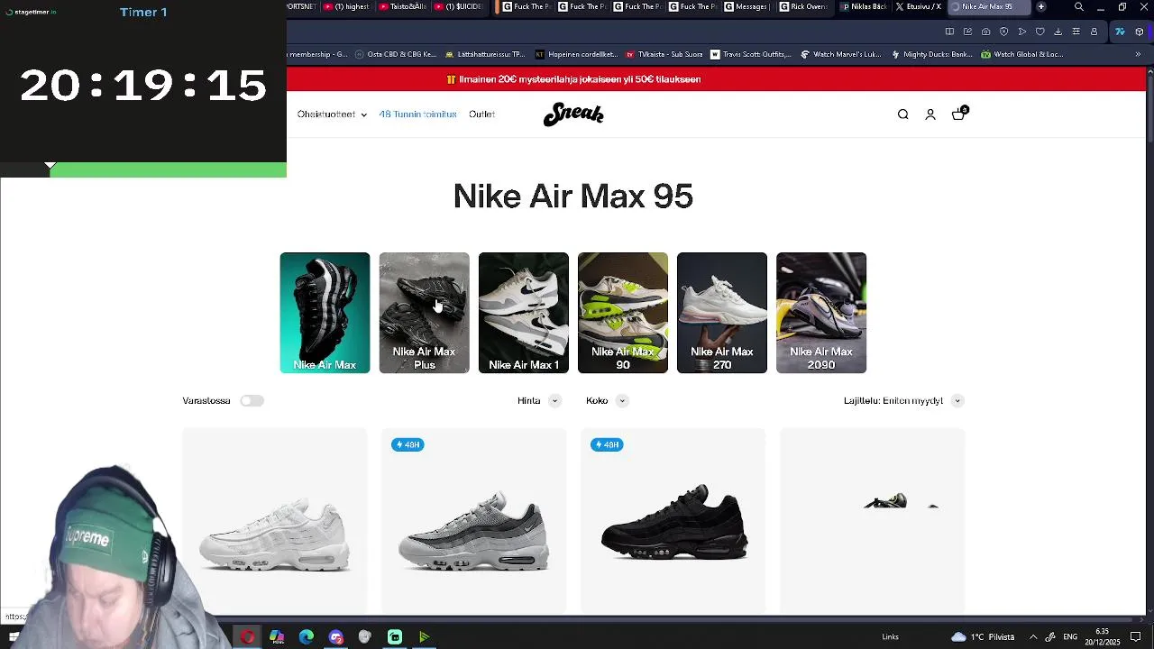
Task: Click the grey taskbar app icon
Action: pyautogui.click(x=365, y=637)
